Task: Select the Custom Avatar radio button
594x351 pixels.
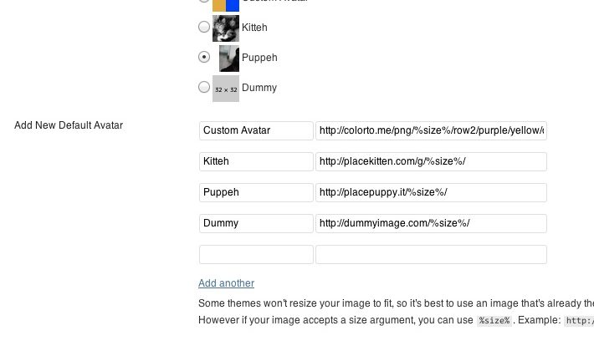Action: (204, 3)
